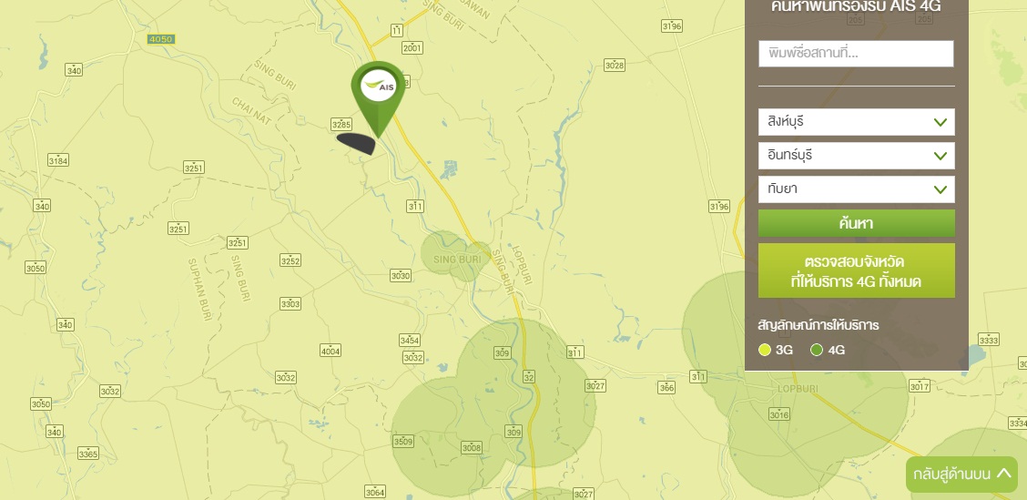This screenshot has width=1027, height=500.
Task: Click the highway 4050 road shield
Action: coord(160,39)
